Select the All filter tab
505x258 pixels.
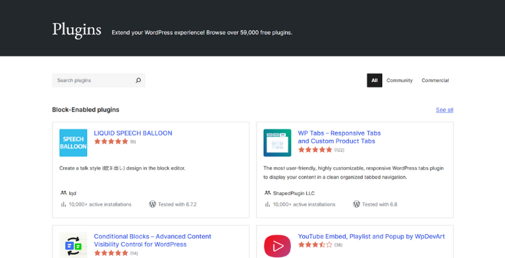pyautogui.click(x=374, y=80)
